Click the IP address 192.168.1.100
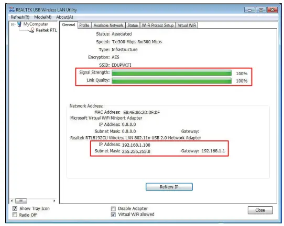This screenshot has height=226, width=284. coord(136,145)
